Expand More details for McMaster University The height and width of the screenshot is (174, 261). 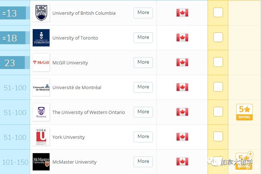(143, 161)
